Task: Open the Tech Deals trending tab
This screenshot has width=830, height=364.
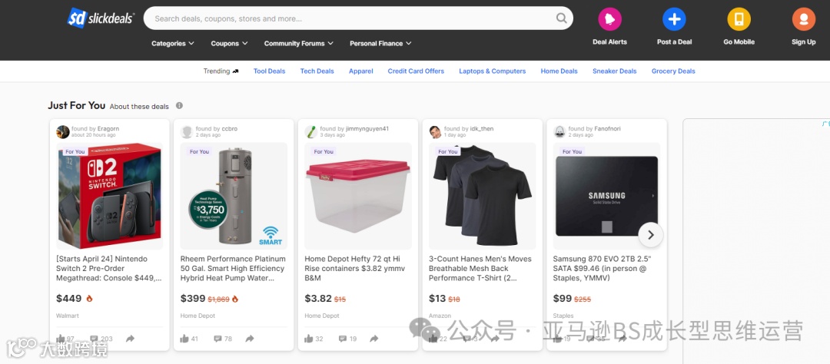Action: click(317, 71)
